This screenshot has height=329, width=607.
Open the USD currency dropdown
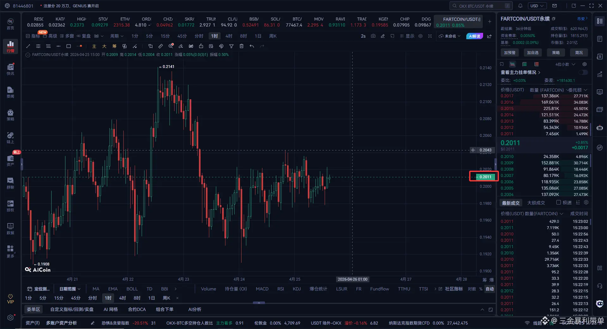coord(537,6)
